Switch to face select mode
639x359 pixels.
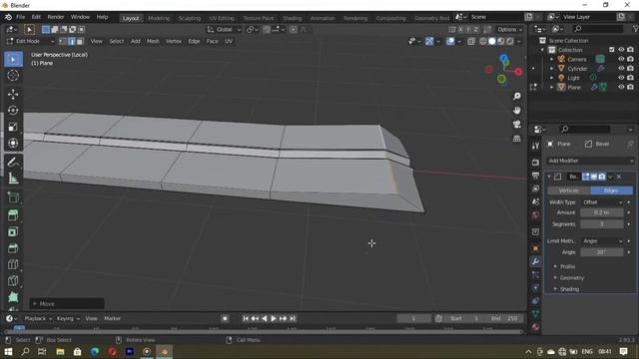[80, 41]
